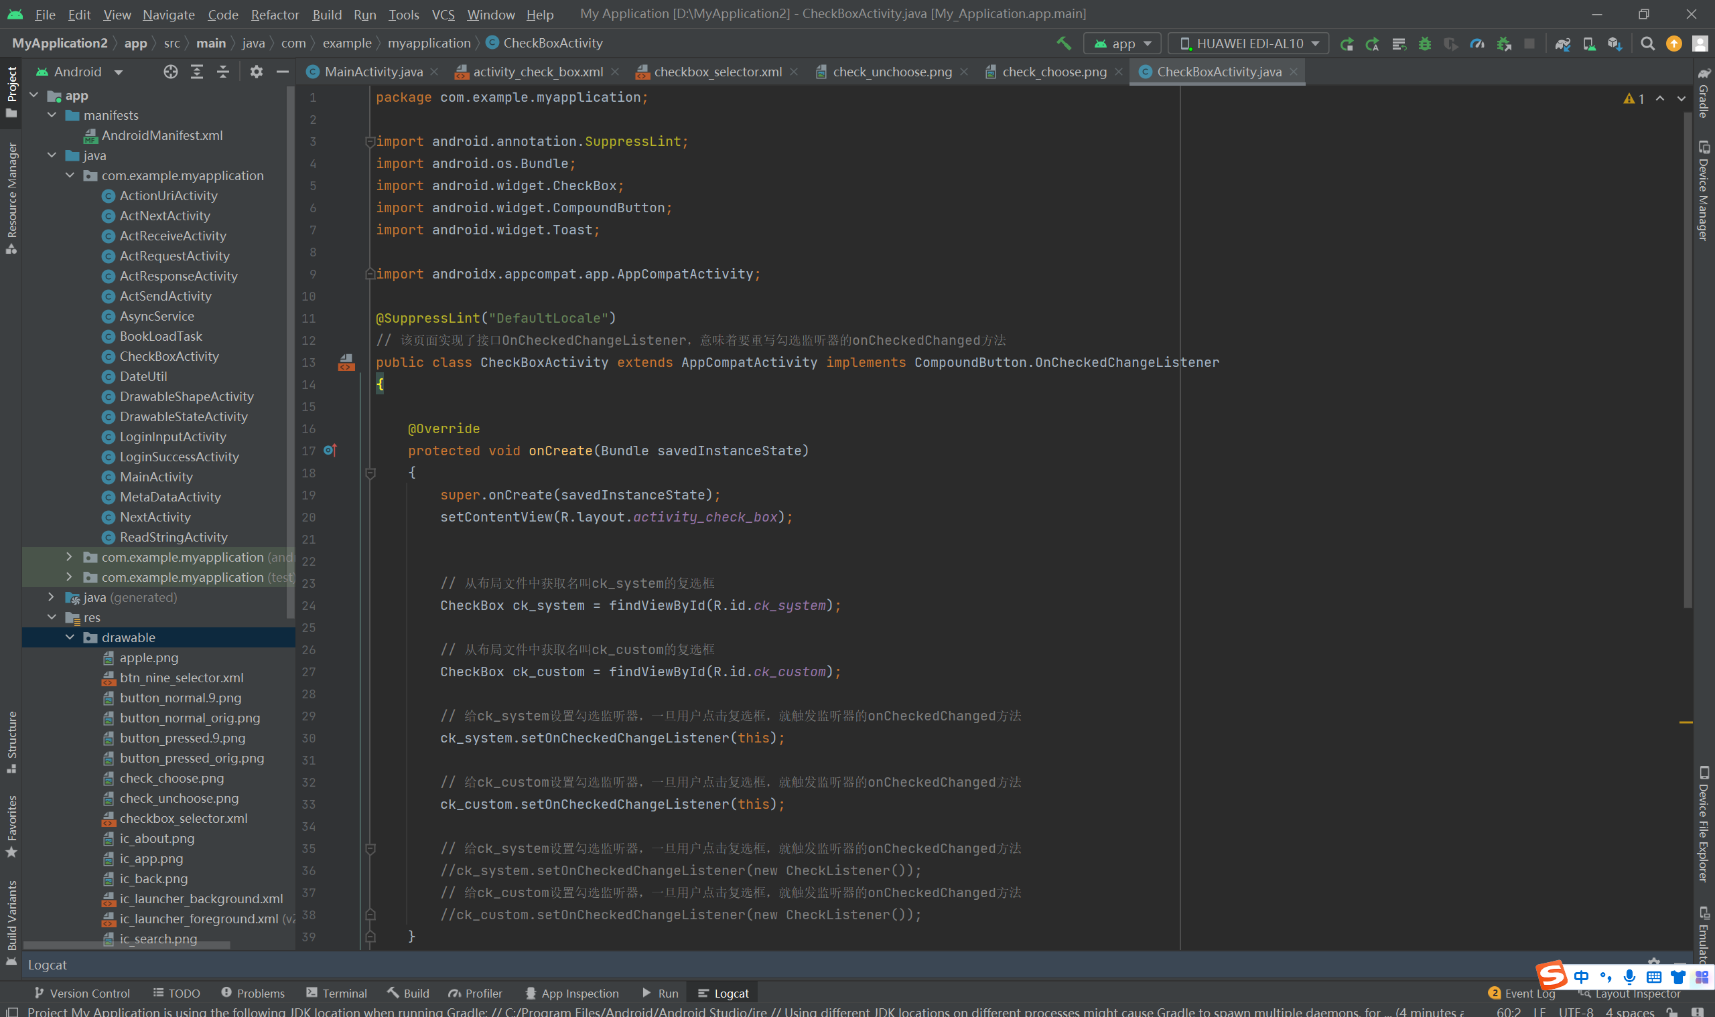Switch to checkbox_selector.xml tab
Screen dimensions: 1715x1017
pyautogui.click(x=717, y=72)
